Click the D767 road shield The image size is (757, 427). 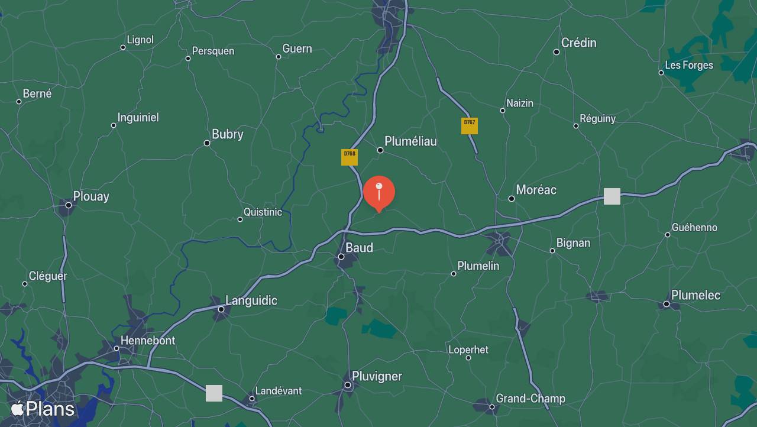[470, 126]
